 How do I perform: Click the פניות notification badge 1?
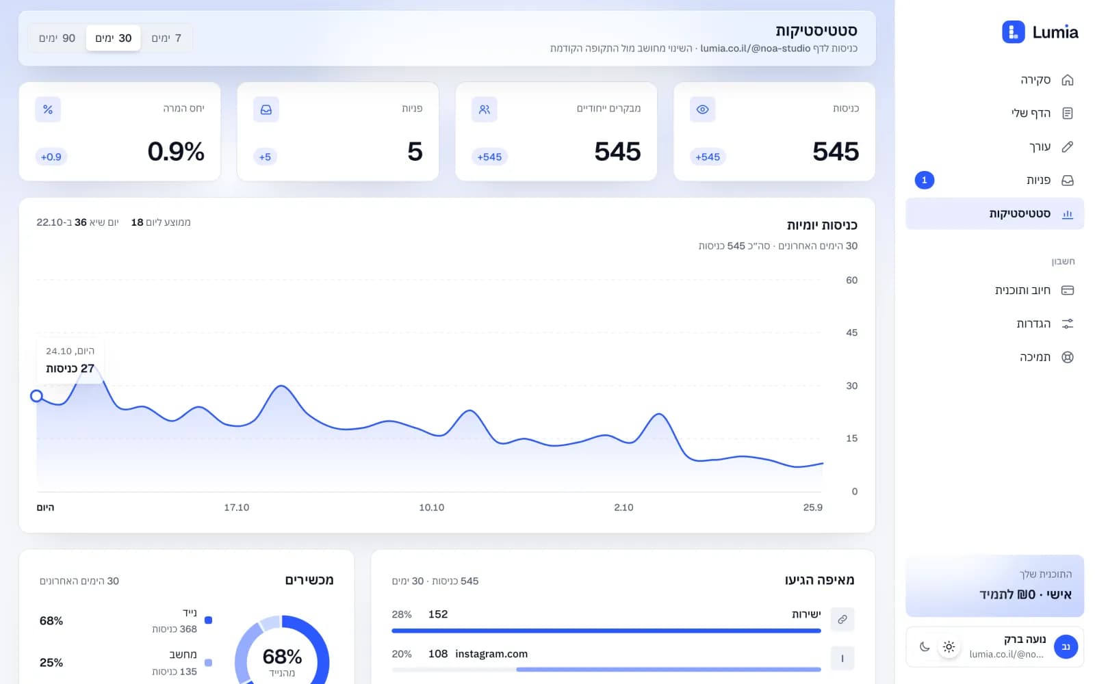pyautogui.click(x=924, y=181)
